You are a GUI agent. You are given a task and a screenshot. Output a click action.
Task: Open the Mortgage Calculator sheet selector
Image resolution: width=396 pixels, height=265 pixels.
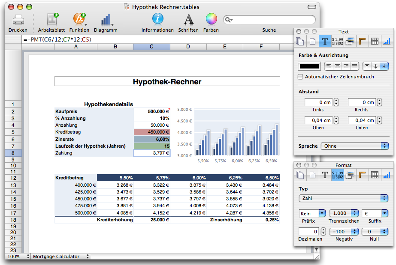click(61, 256)
